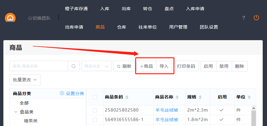Sort by 规格 column arrows

pos(200,97)
